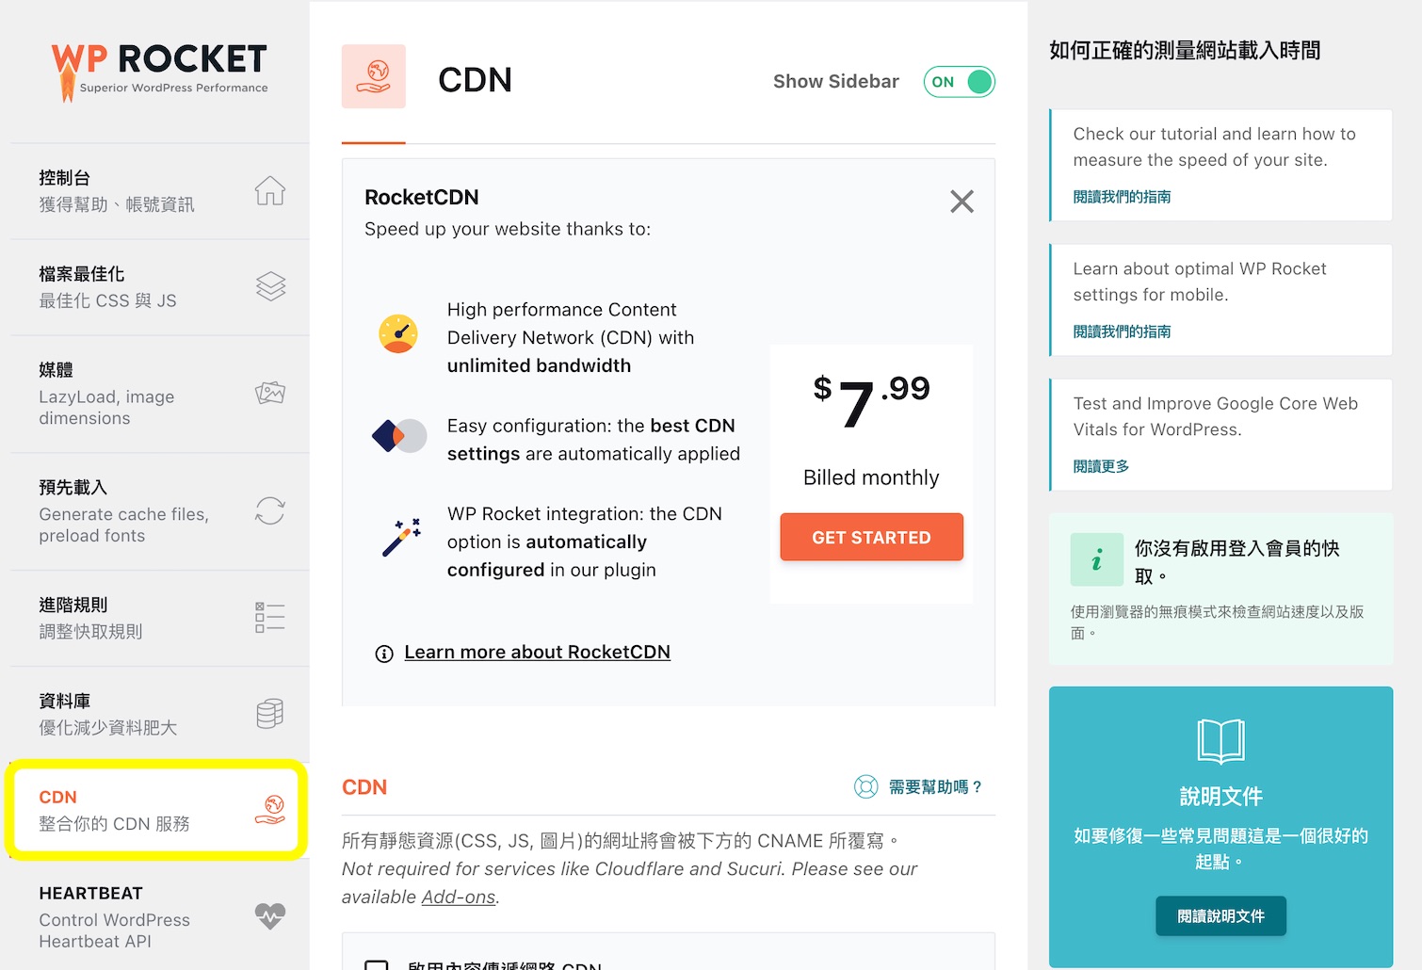Click the GET STARTED button
1422x970 pixels.
871,537
